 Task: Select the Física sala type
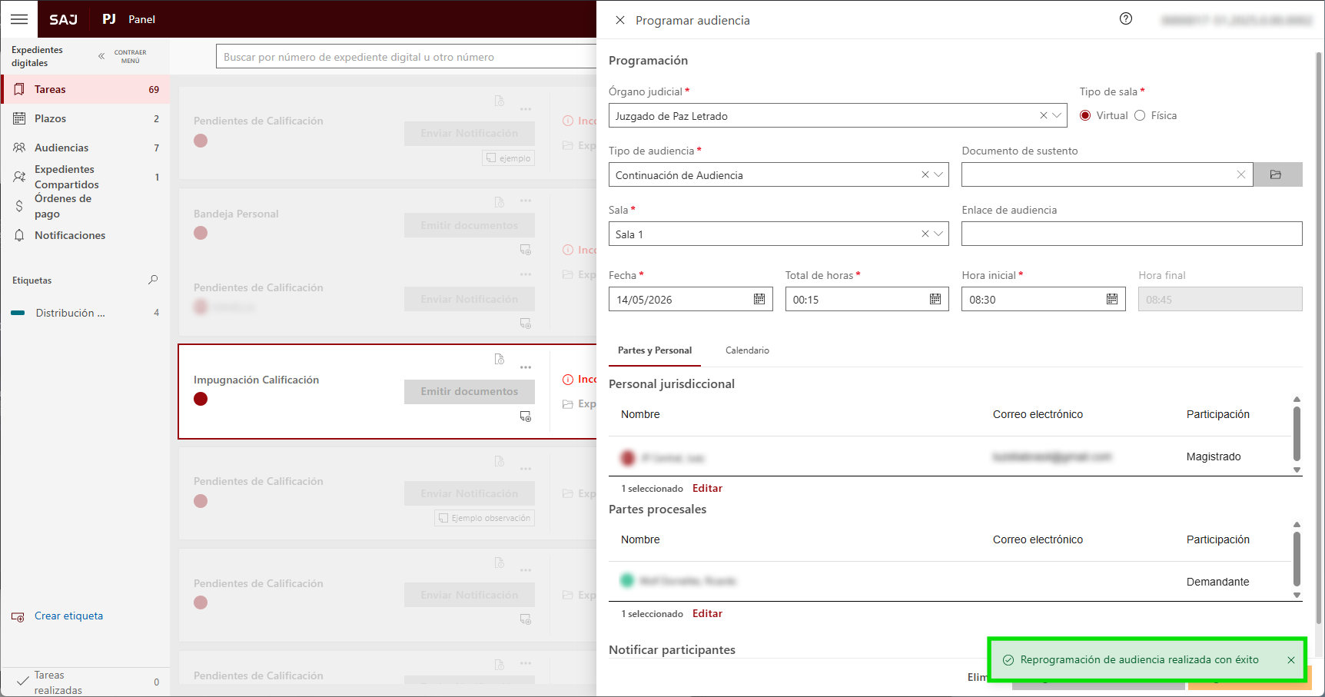pyautogui.click(x=1140, y=115)
